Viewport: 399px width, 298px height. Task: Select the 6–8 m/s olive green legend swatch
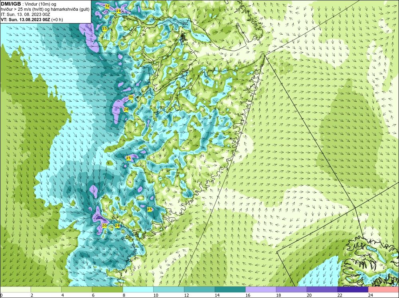click(107, 290)
